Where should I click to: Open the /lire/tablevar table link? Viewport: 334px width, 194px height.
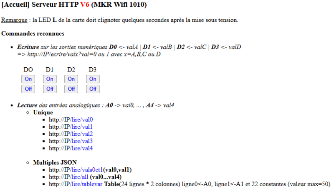(x=86, y=184)
